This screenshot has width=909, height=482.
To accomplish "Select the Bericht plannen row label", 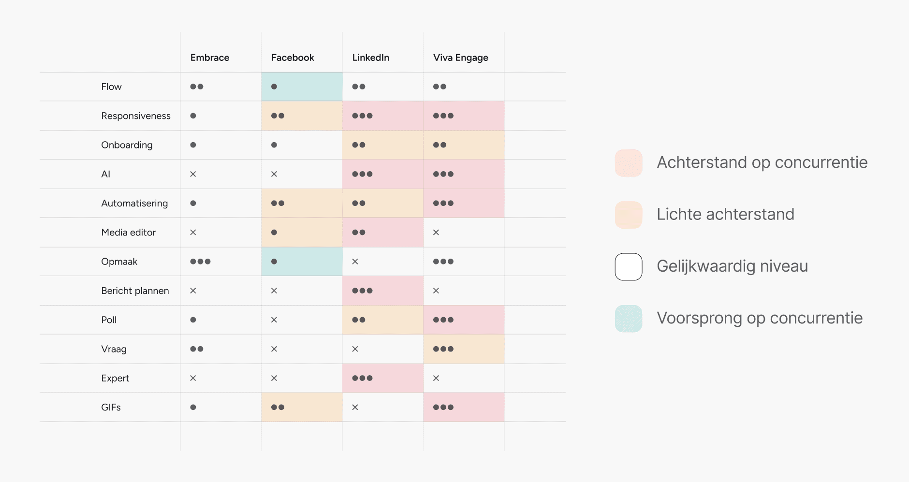I will 135,291.
